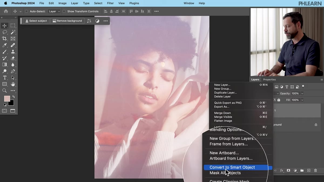The image size is (324, 182).
Task: Open the Edit Toolbar three-dots button
Action: (x=13, y=90)
